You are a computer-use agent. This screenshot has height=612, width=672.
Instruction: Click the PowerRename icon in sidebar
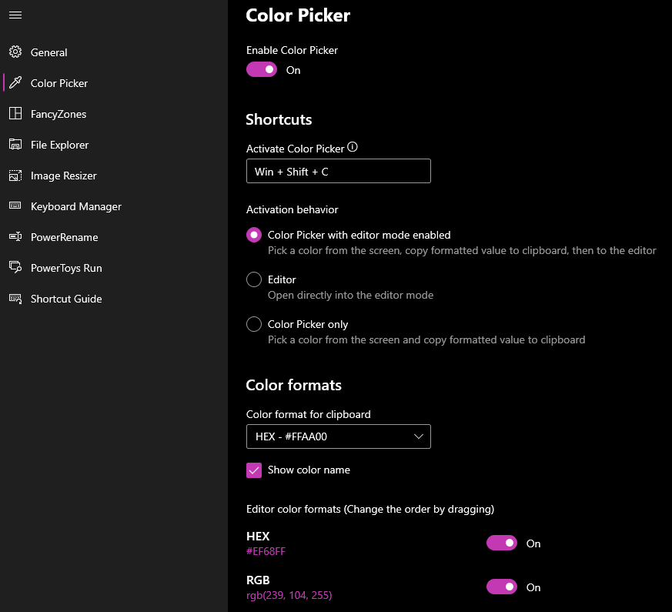15,237
